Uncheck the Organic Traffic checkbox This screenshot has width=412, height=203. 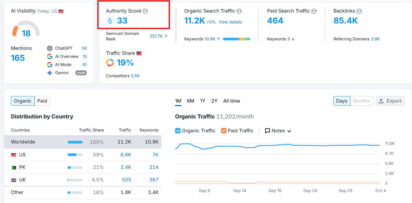coord(178,131)
